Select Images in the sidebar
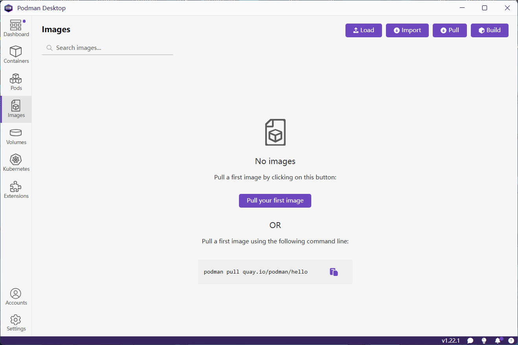Image resolution: width=518 pixels, height=345 pixels. click(16, 109)
